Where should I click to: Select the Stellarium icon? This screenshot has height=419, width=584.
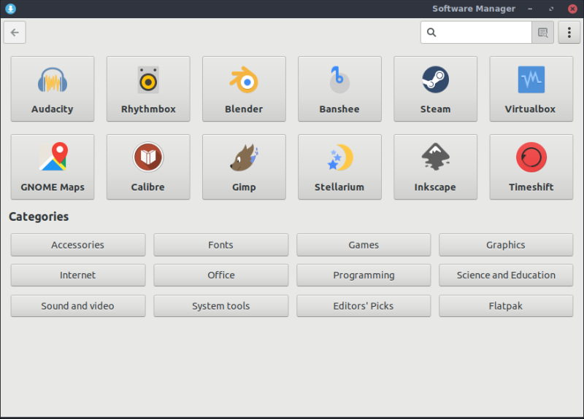click(339, 157)
